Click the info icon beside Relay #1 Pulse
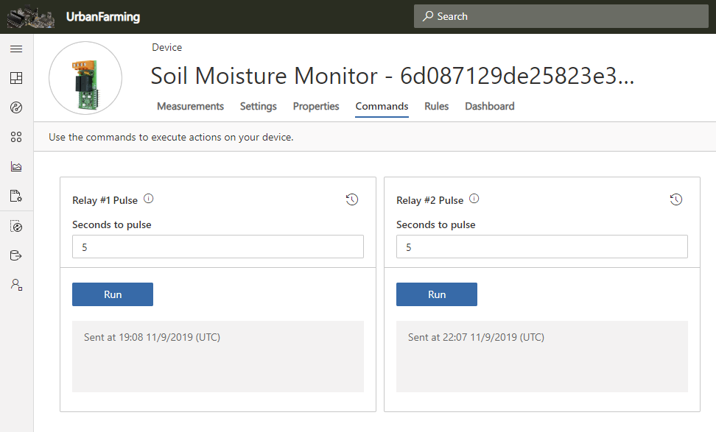 (x=148, y=199)
